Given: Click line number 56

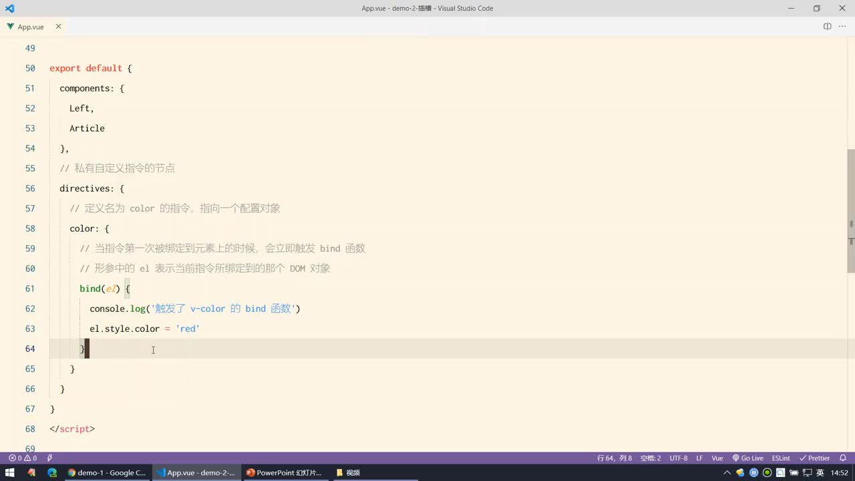Looking at the screenshot, I should click(30, 188).
